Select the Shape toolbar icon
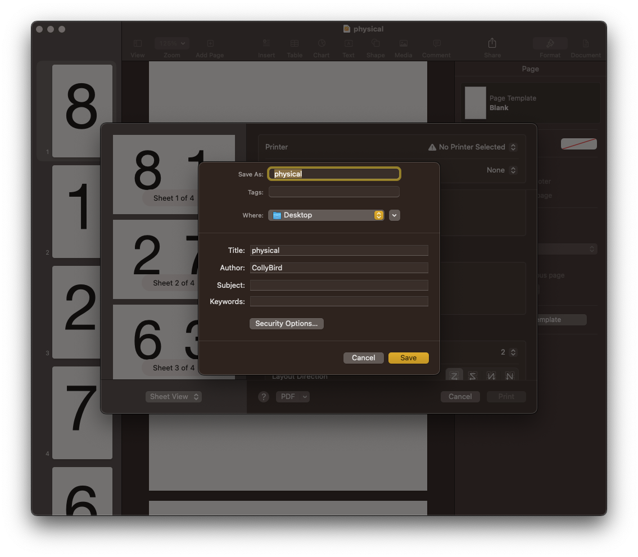Image resolution: width=638 pixels, height=557 pixels. (375, 44)
